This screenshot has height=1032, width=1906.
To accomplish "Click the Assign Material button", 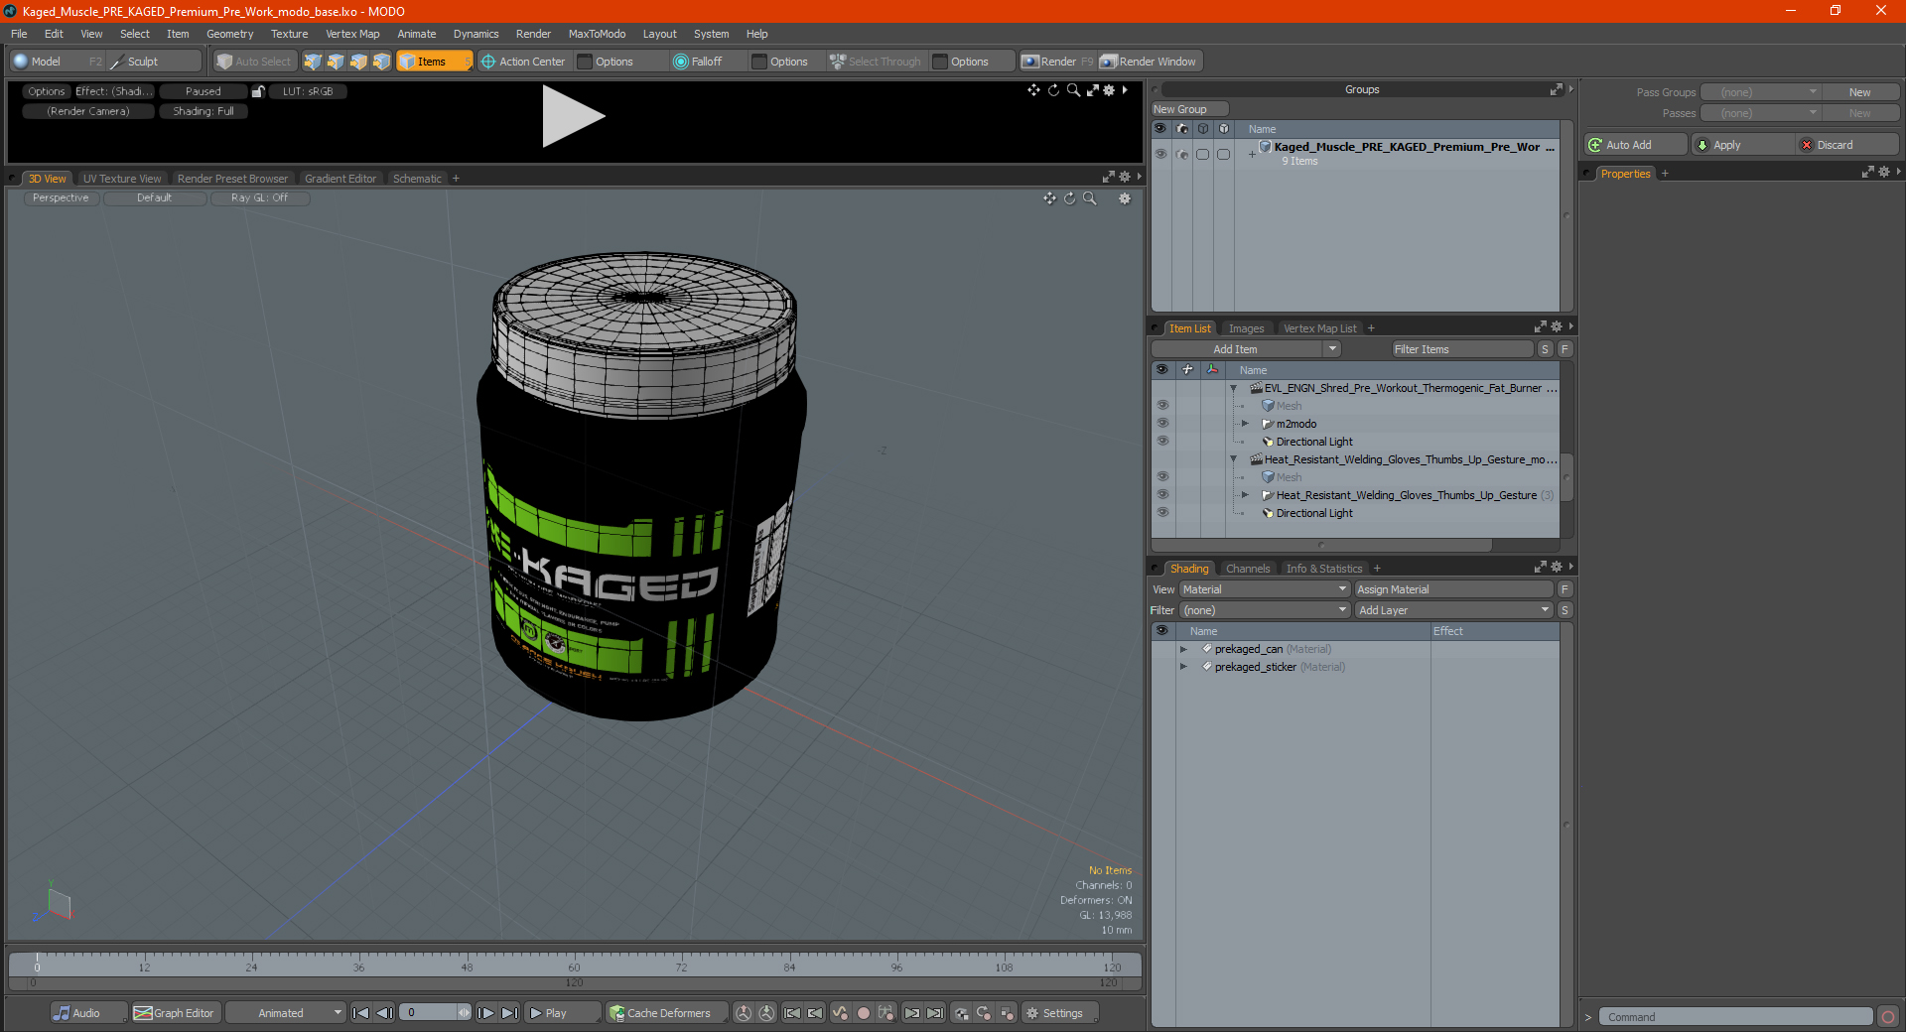I will 1453,589.
